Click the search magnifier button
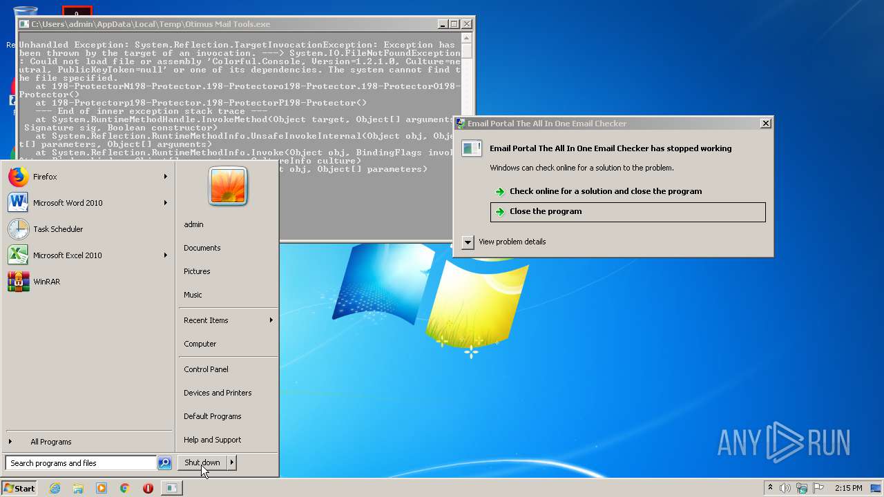The width and height of the screenshot is (884, 497). tap(164, 463)
